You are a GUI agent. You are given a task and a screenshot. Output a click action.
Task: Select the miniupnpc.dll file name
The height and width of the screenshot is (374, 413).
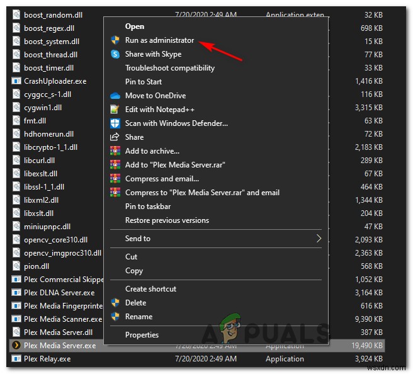point(47,227)
